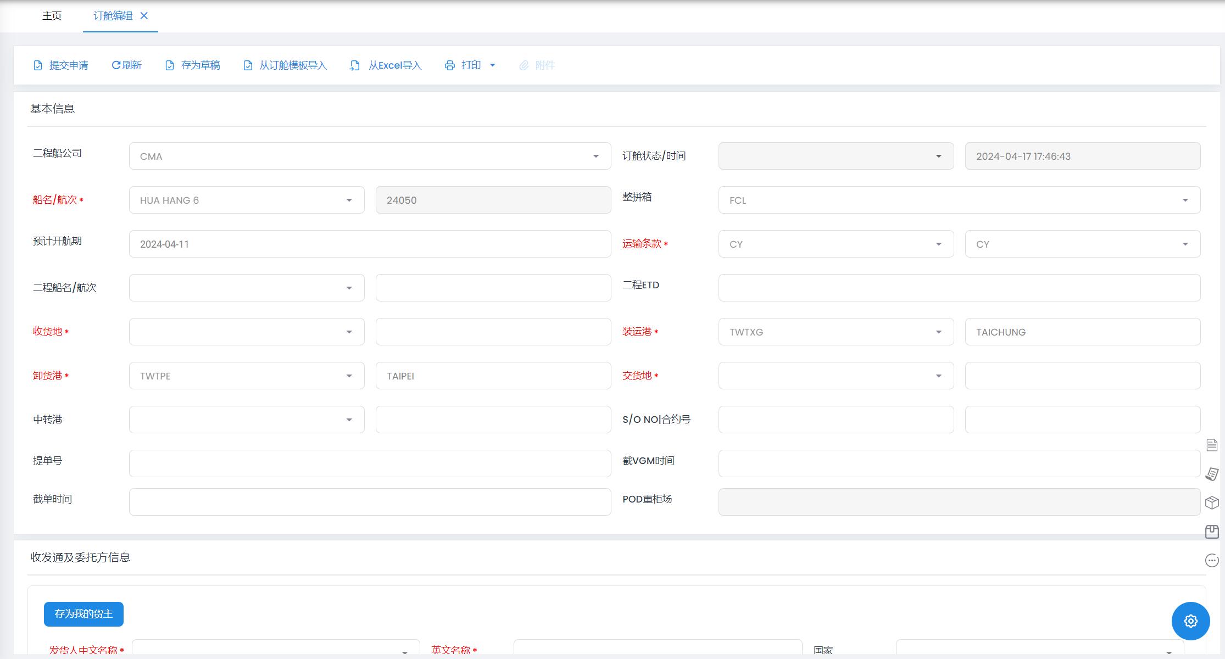Click the cargo box icon in right sidebar
The width and height of the screenshot is (1225, 659).
[x=1212, y=502]
